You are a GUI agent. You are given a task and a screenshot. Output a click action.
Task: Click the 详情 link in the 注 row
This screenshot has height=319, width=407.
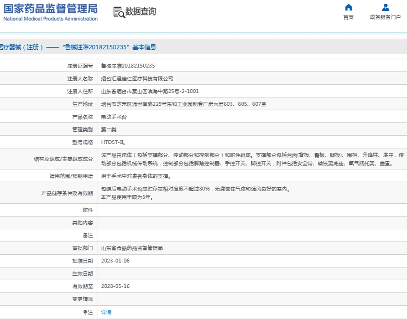pos(106,312)
